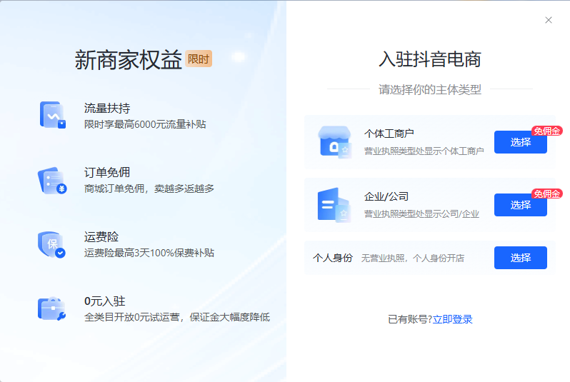Click text 无营业执照，个人身份开店

pyautogui.click(x=413, y=258)
